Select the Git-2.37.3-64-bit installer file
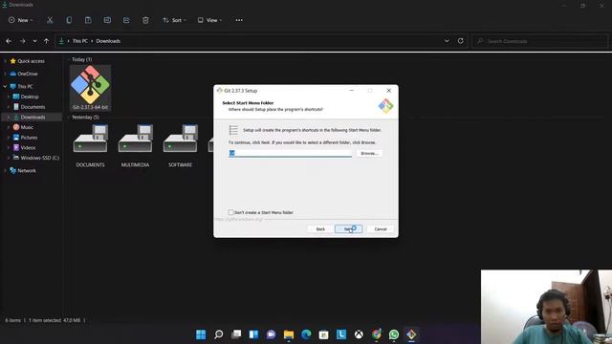 coord(90,88)
